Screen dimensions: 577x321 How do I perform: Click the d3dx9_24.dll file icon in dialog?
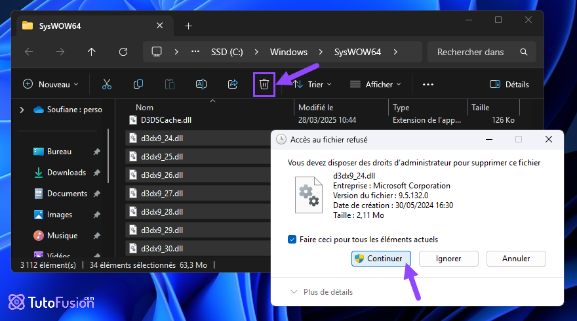pos(309,195)
